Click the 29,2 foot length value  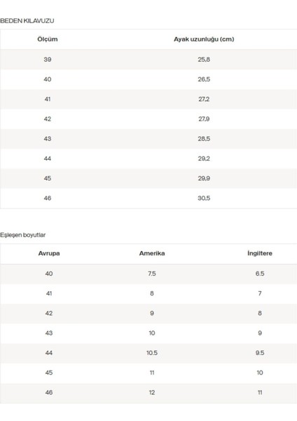204,159
